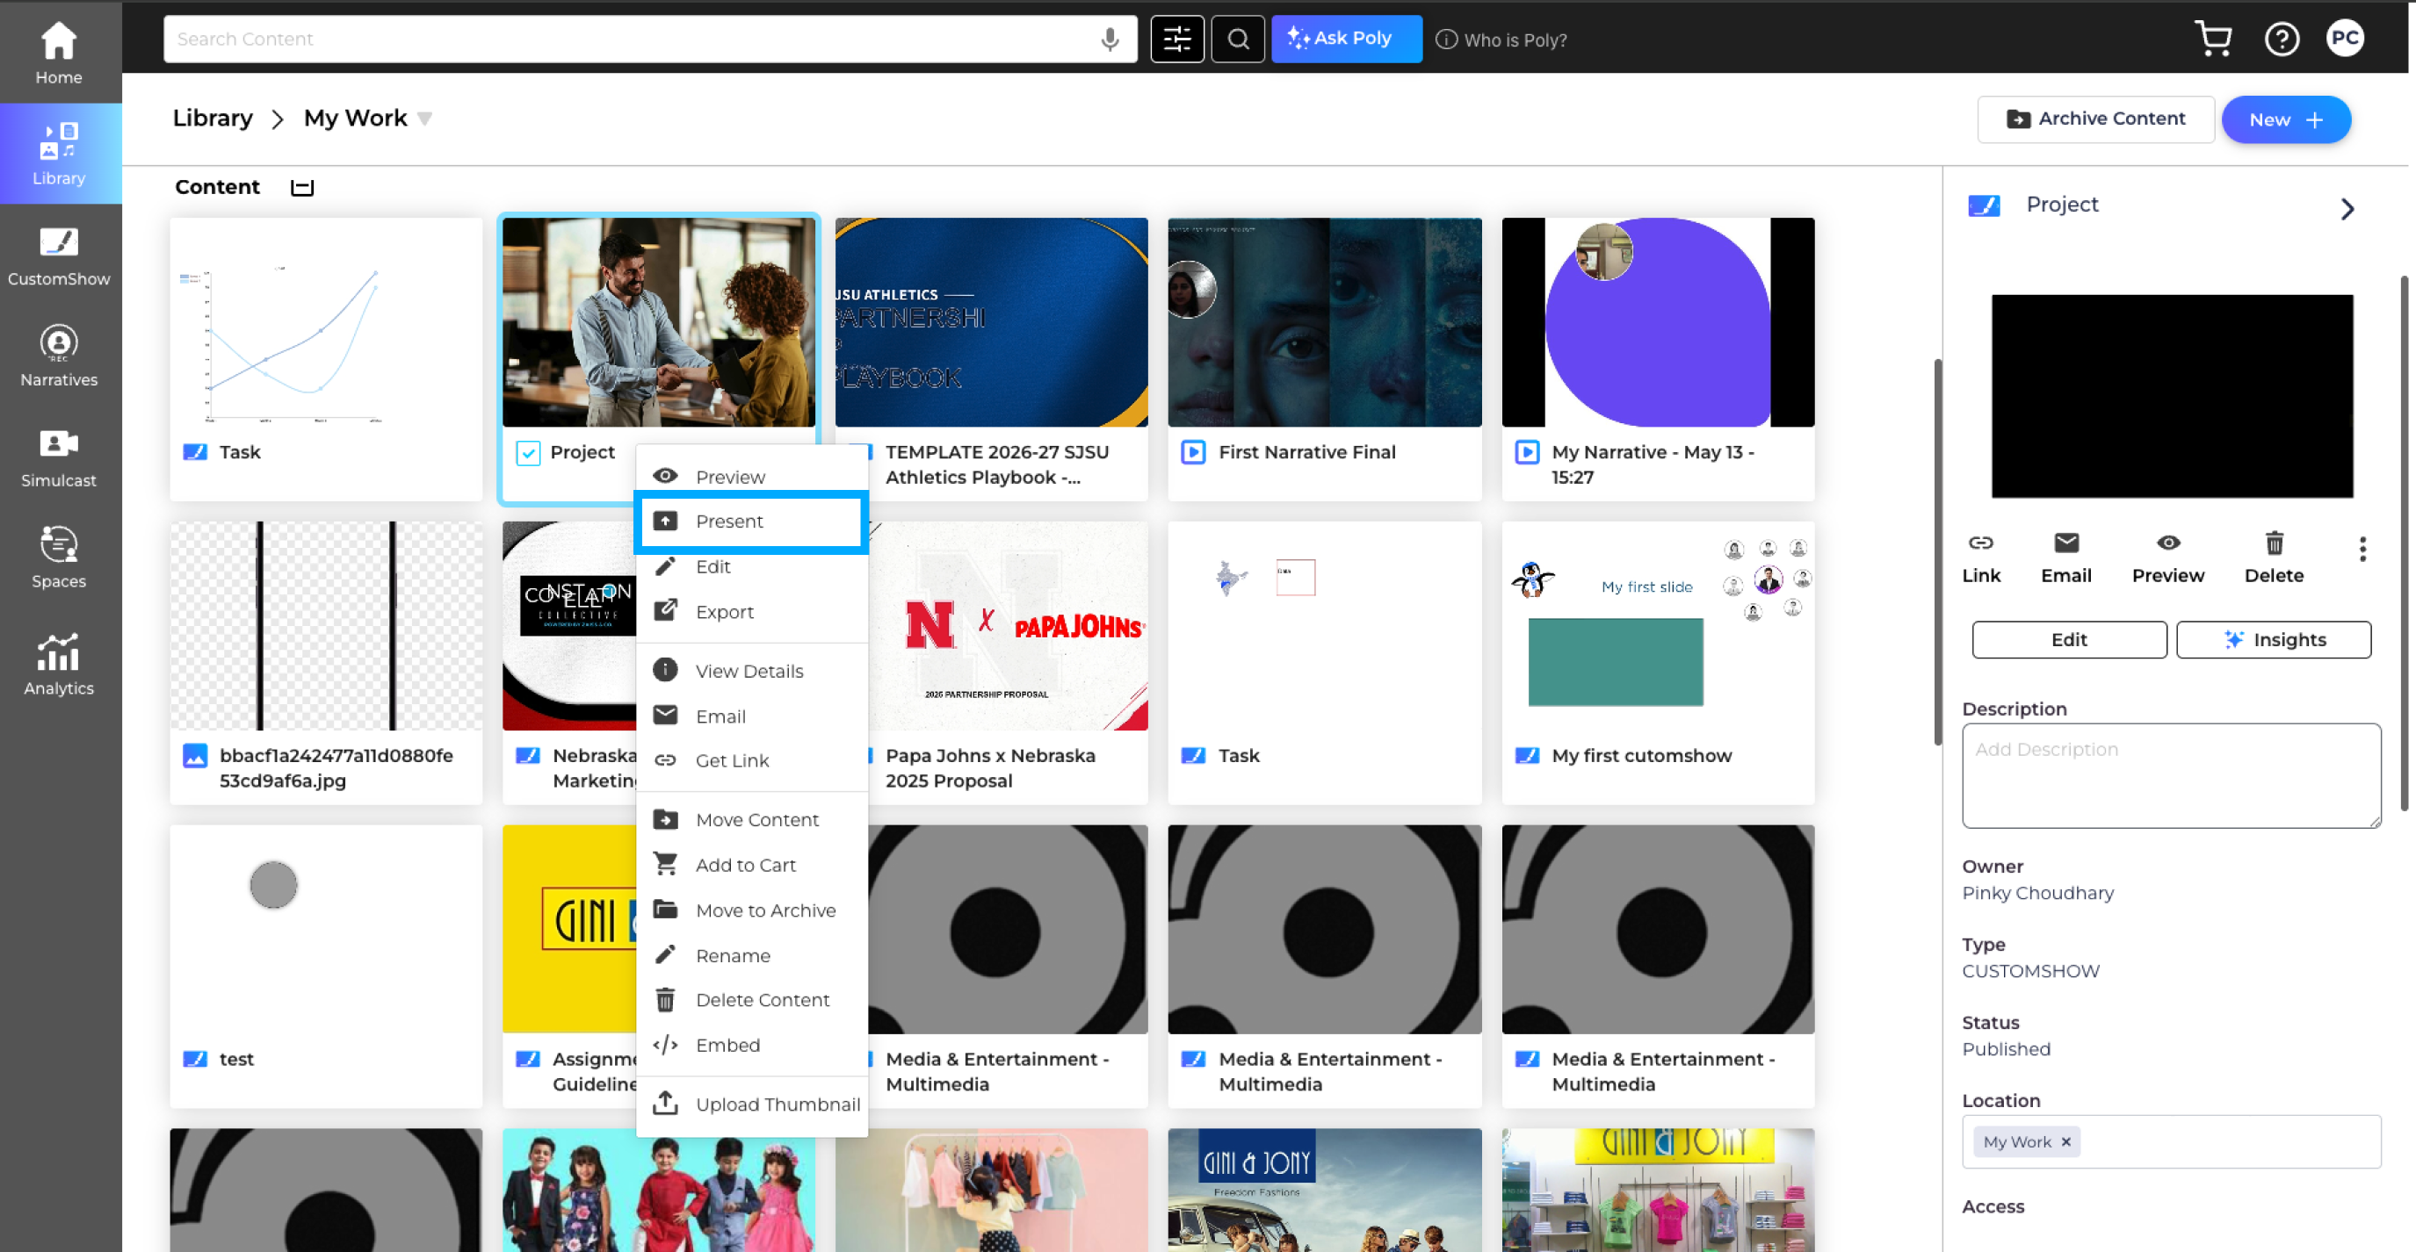Open Insights in the details panel

pos(2273,639)
